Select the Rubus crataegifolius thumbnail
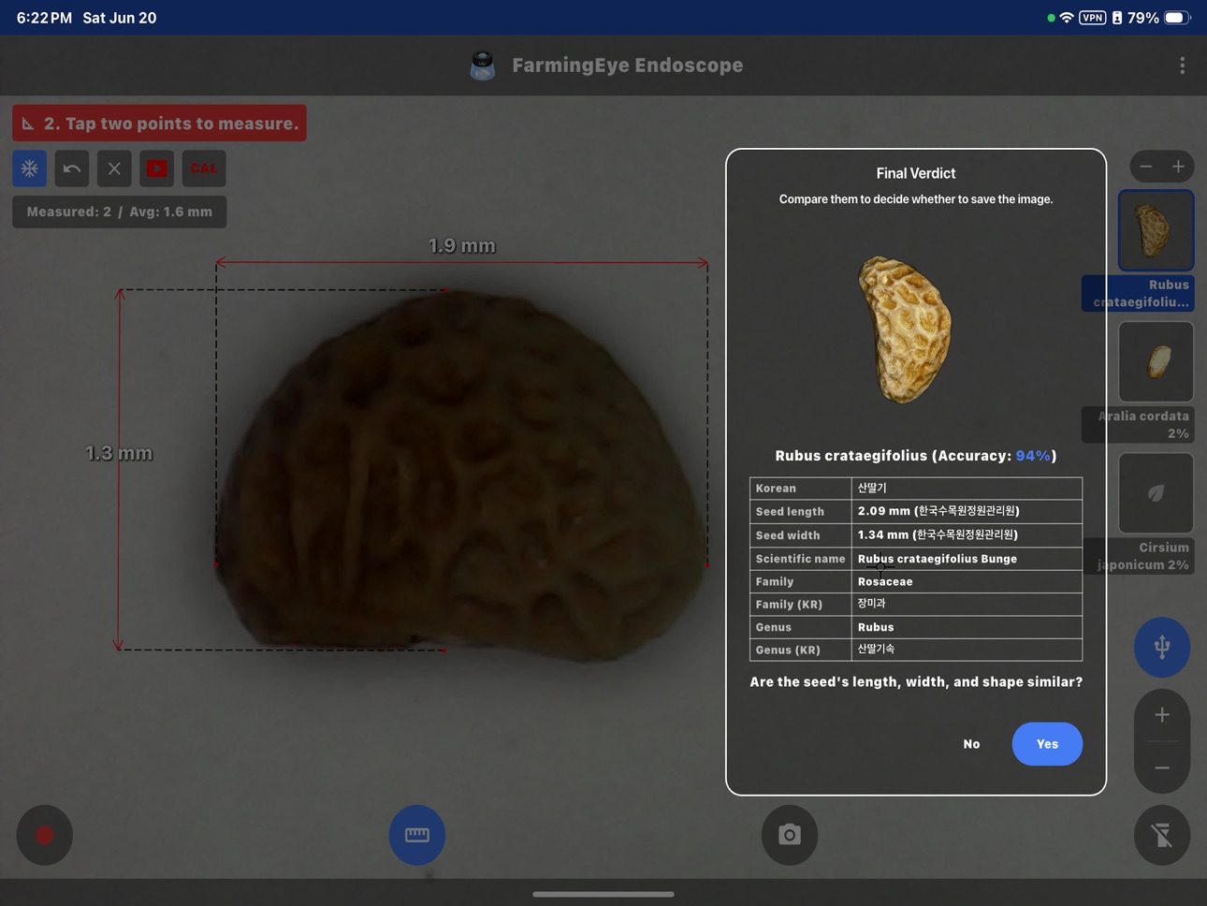The image size is (1207, 906). pos(1156,230)
